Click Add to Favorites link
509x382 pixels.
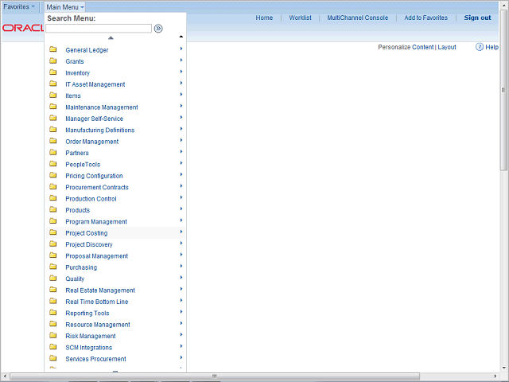[x=426, y=18]
